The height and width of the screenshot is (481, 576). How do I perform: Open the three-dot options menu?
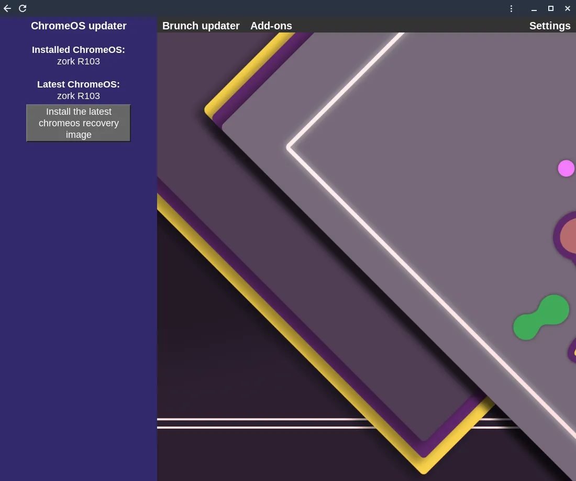pyautogui.click(x=511, y=8)
